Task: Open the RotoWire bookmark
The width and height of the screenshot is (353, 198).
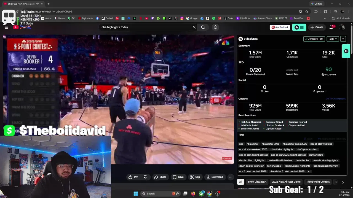Action: point(296,18)
